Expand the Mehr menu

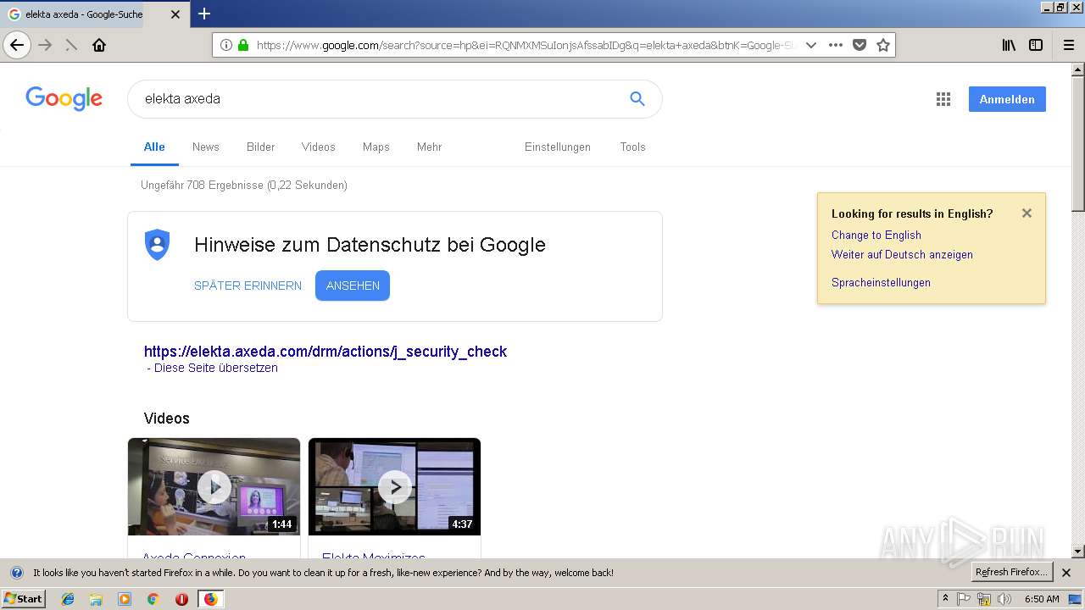click(430, 147)
